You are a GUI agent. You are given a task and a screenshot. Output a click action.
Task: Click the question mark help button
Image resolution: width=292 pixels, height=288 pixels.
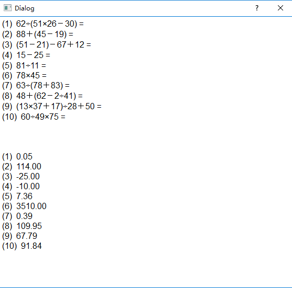[257, 8]
